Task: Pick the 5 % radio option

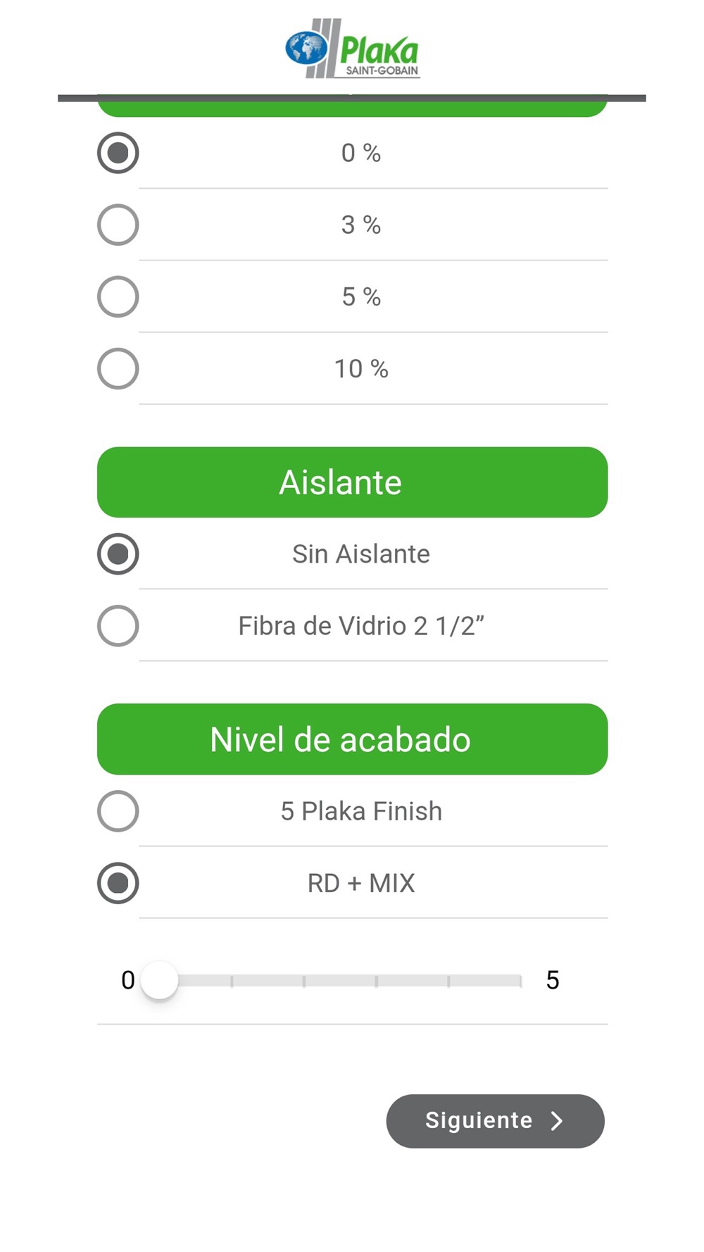Action: (x=118, y=296)
